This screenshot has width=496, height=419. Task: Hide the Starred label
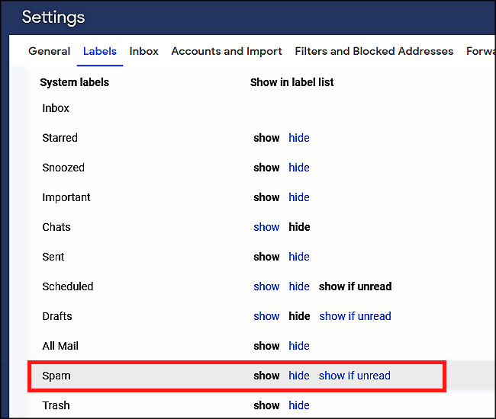pos(299,138)
